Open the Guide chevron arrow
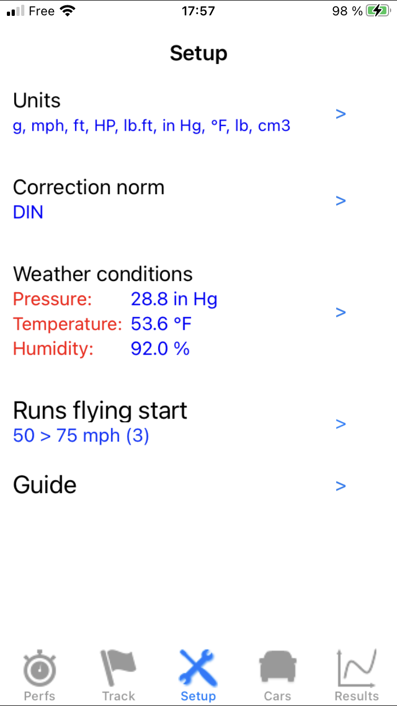The image size is (397, 706). click(x=341, y=486)
